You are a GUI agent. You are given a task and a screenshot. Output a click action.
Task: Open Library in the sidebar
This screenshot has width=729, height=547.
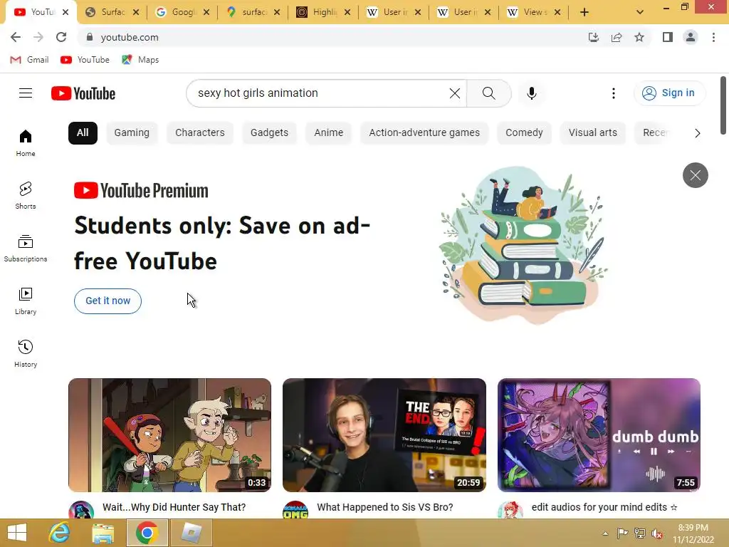click(x=26, y=301)
